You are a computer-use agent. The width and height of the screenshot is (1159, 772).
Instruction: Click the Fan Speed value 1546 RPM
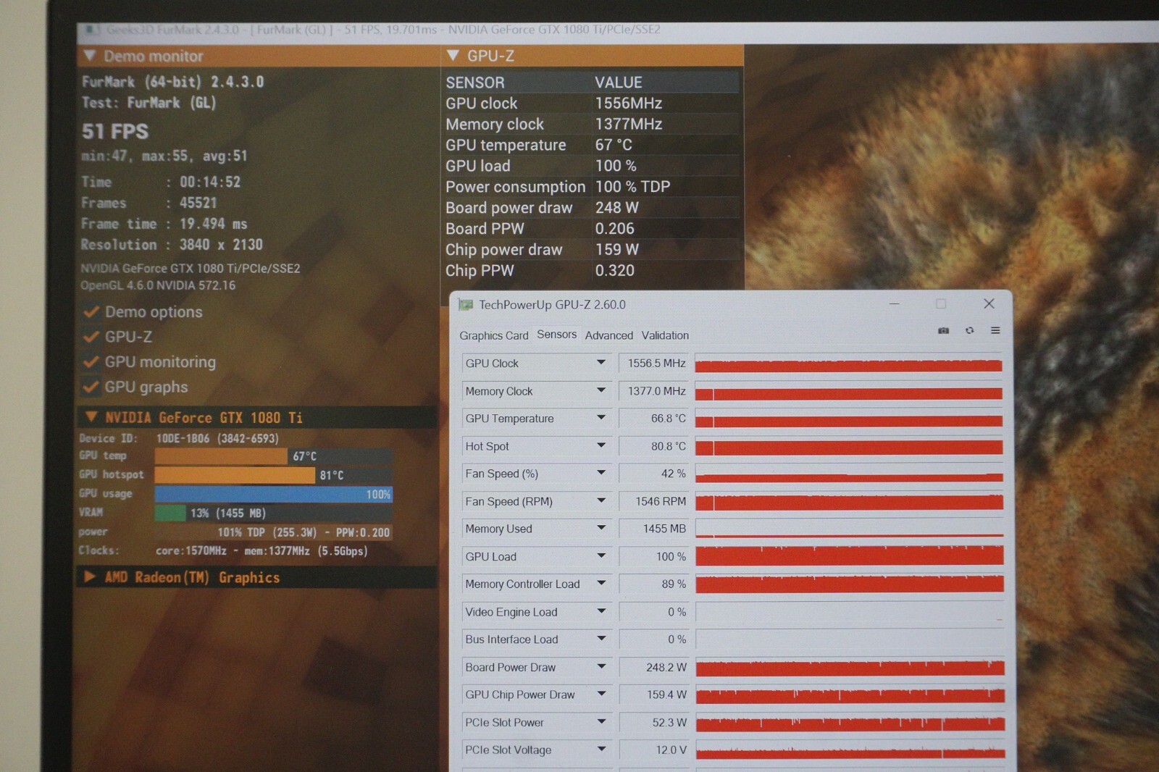pos(661,501)
